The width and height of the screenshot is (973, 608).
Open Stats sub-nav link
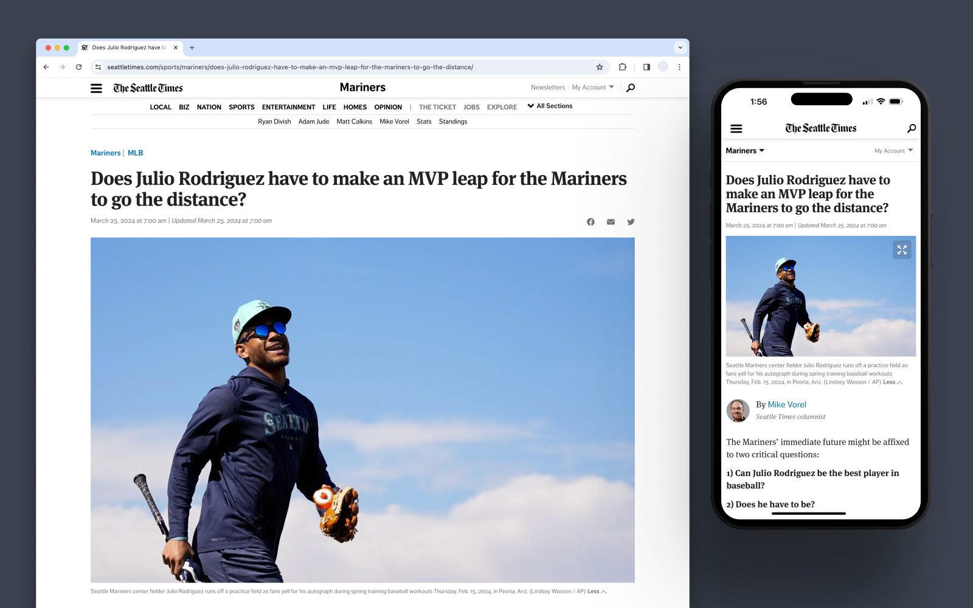coord(424,122)
